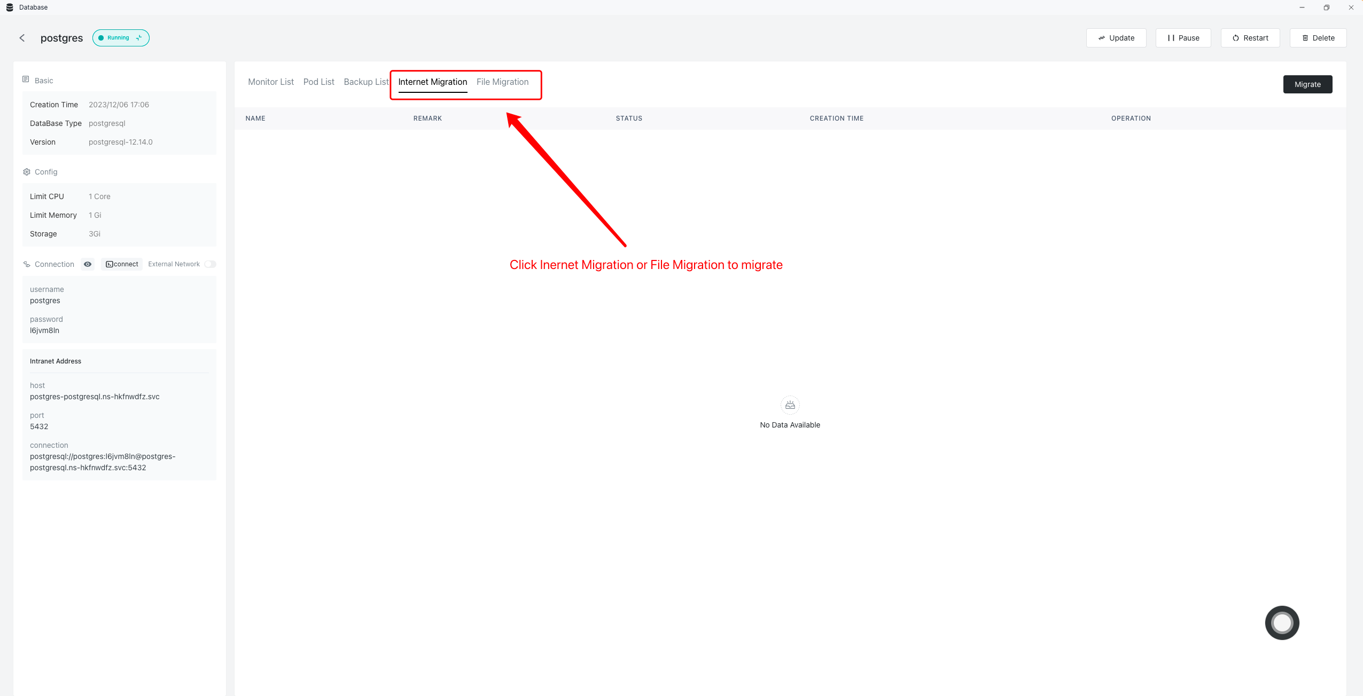Click the No Data Available icon
This screenshot has width=1363, height=696.
pyautogui.click(x=790, y=405)
